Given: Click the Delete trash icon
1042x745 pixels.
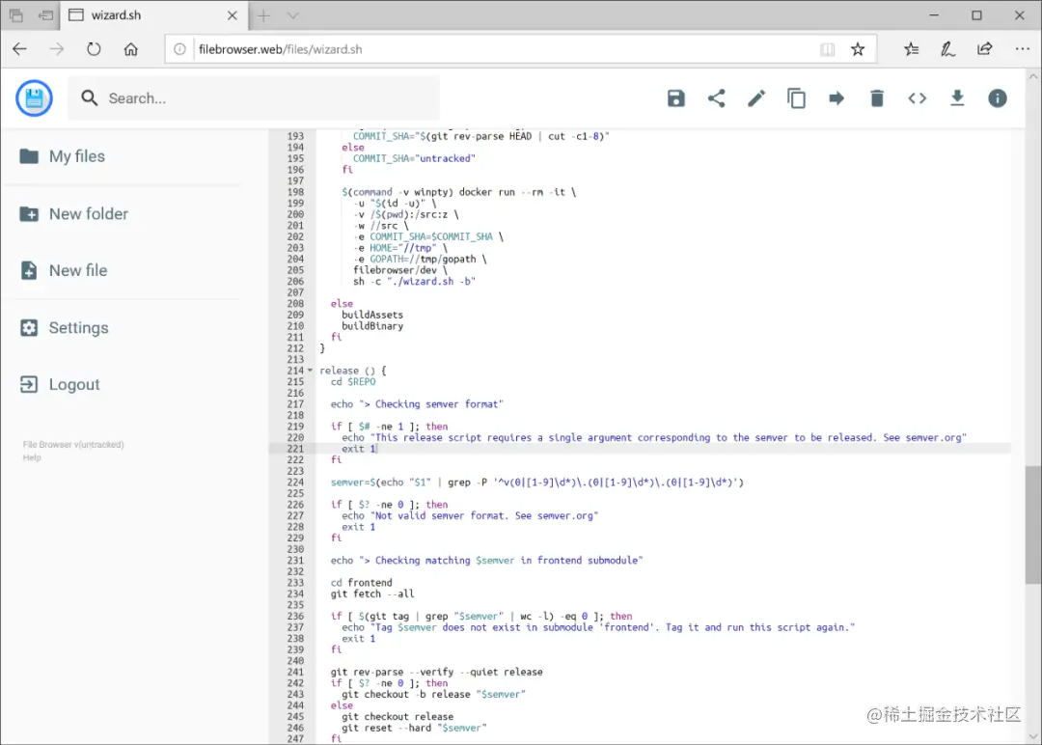Looking at the screenshot, I should [x=877, y=98].
